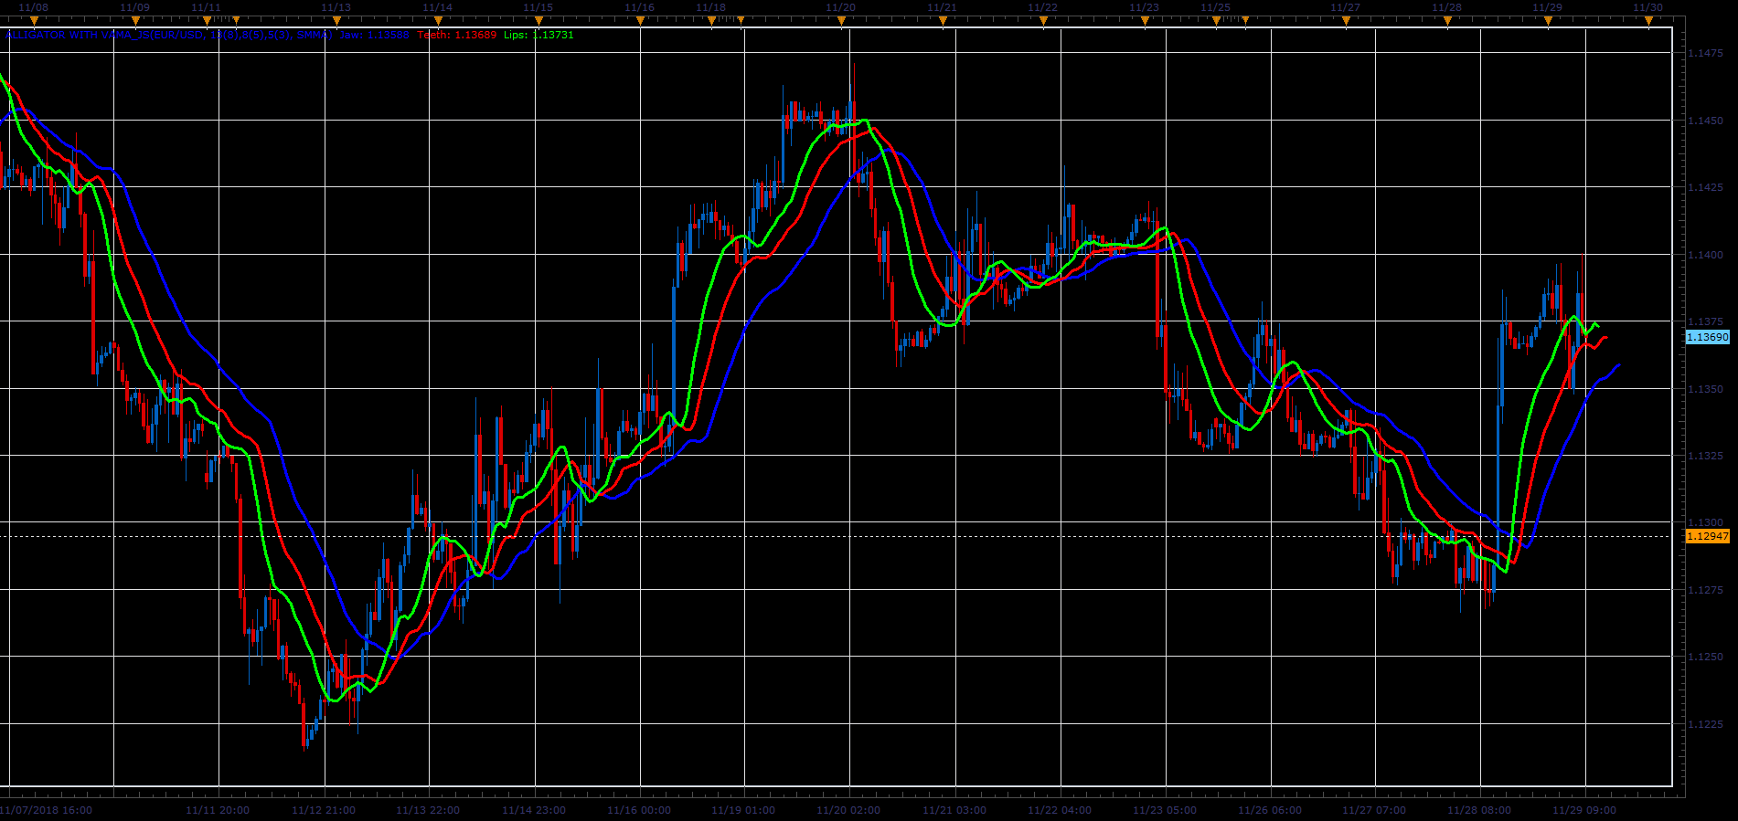Click the 1.1400 price axis label
1738x821 pixels.
point(1705,255)
